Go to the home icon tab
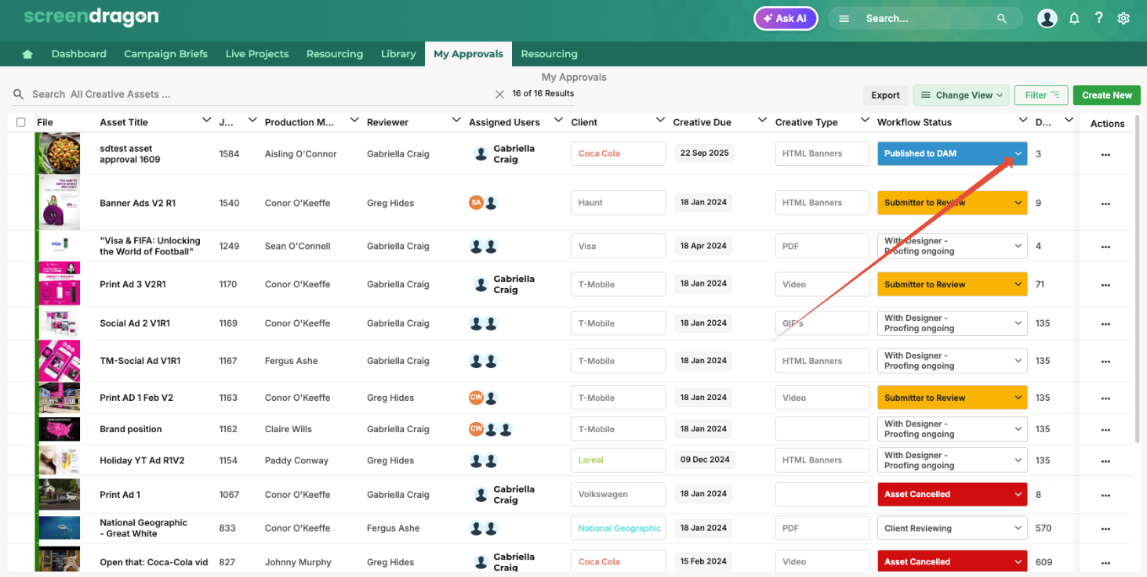The image size is (1147, 577). pyautogui.click(x=27, y=54)
